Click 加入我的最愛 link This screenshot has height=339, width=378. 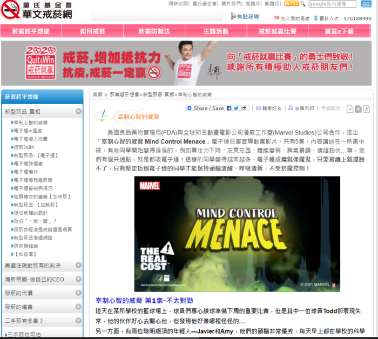pyautogui.click(x=295, y=18)
